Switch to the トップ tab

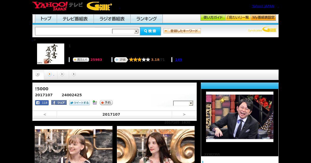(x=46, y=19)
